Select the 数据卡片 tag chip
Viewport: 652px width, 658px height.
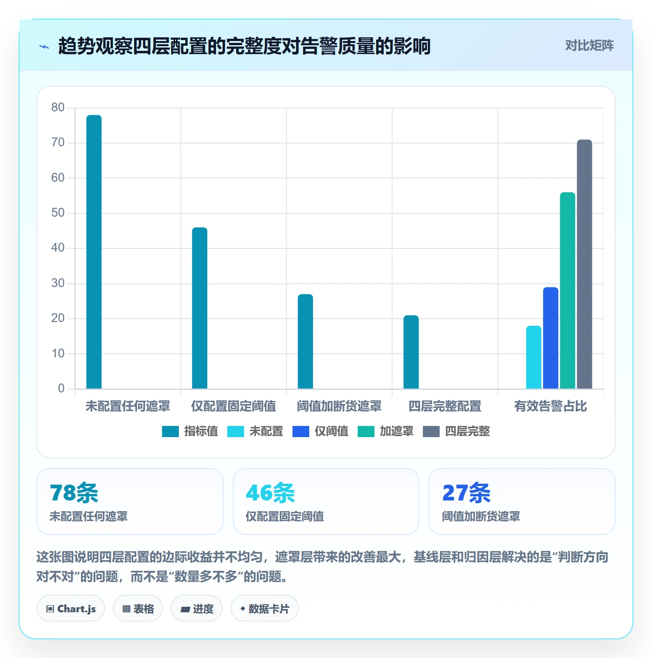tap(265, 609)
